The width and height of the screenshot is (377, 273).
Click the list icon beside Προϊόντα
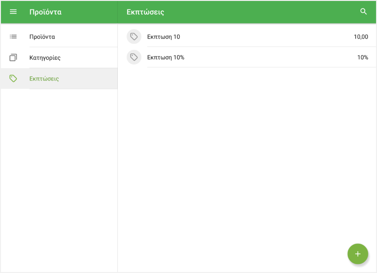pos(13,37)
